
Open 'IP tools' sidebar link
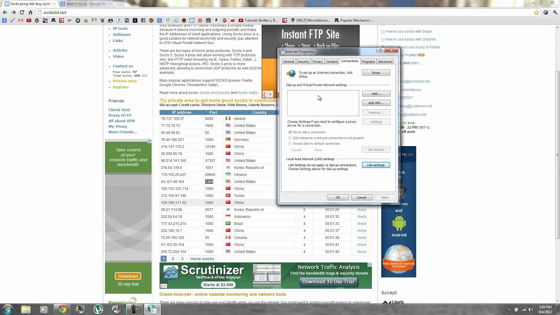(120, 28)
